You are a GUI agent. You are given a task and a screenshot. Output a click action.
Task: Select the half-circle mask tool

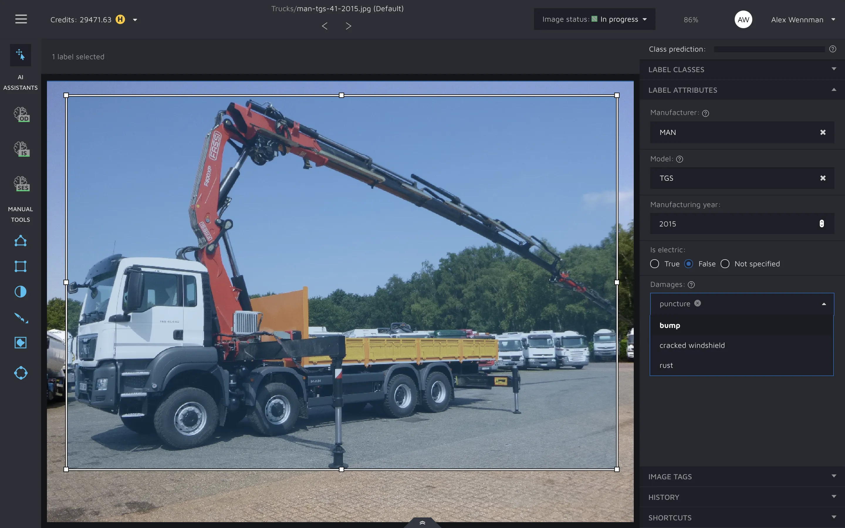[x=21, y=292]
